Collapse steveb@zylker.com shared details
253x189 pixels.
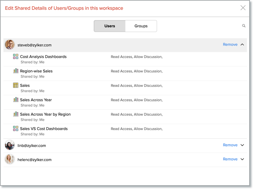click(242, 45)
